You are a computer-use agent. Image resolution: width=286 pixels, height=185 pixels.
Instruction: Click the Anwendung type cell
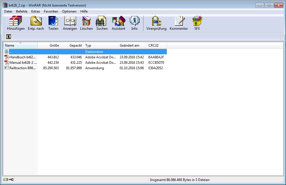(x=94, y=68)
